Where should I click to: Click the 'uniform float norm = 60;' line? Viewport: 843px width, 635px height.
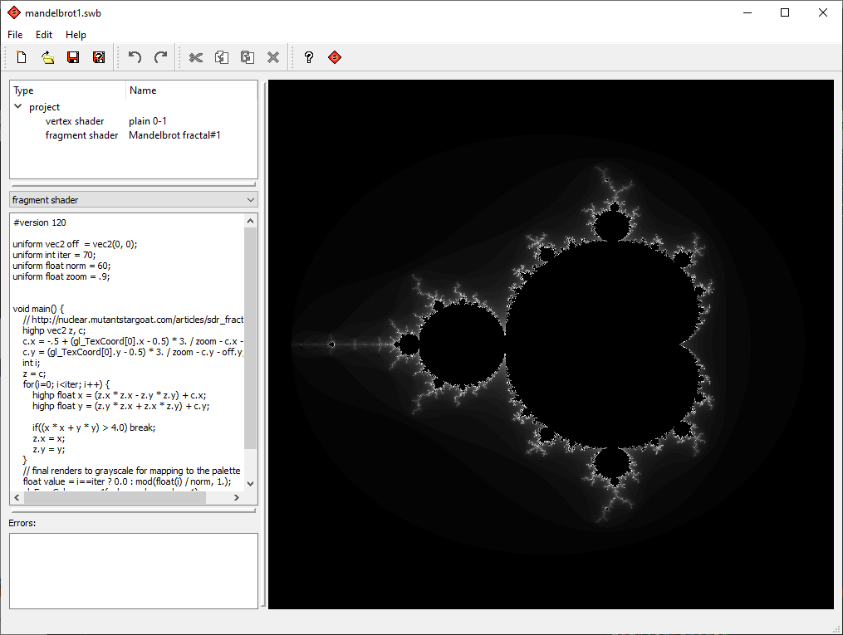pyautogui.click(x=61, y=266)
